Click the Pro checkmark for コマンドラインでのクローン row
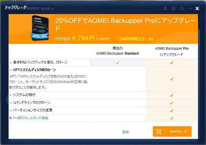Image resolution: width=206 pixels, height=145 pixels. pyautogui.click(x=172, y=103)
